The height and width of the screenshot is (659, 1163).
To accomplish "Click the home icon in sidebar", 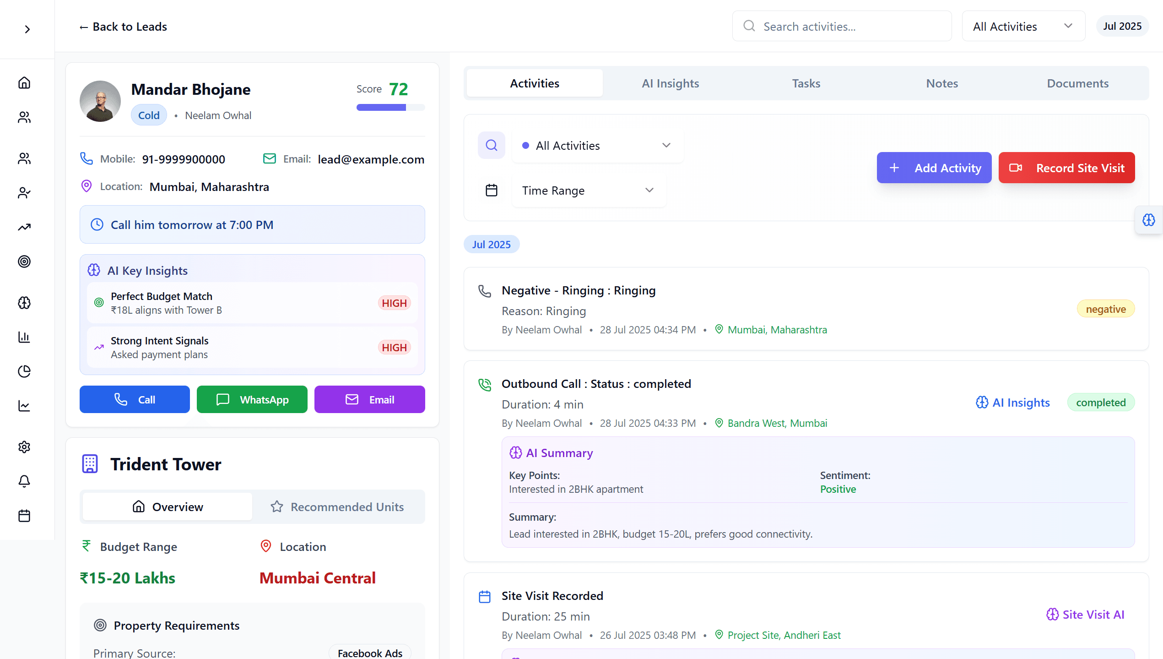I will 24,83.
